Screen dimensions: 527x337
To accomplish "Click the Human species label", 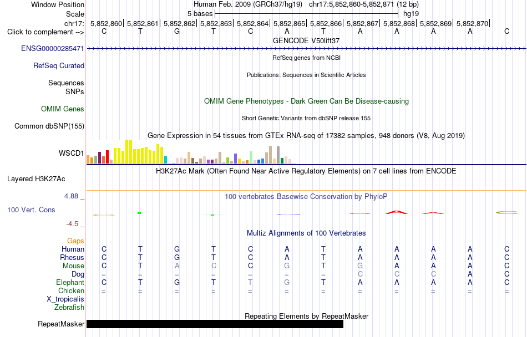I will 73,249.
